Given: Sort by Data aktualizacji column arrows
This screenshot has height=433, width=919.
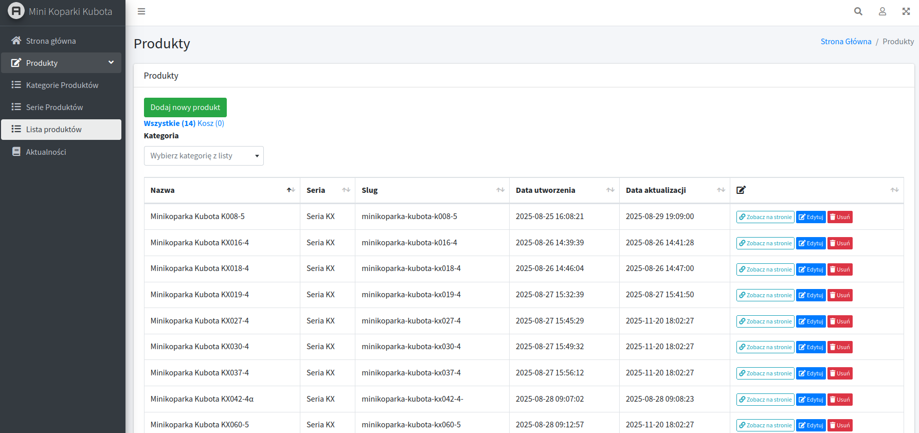Looking at the screenshot, I should (721, 190).
